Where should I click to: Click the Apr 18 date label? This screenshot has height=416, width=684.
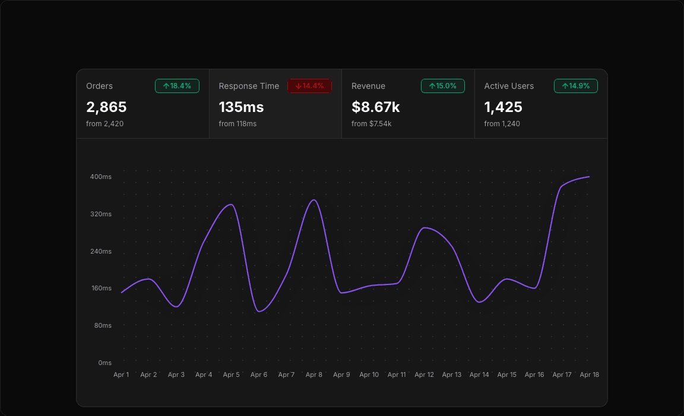pos(589,375)
